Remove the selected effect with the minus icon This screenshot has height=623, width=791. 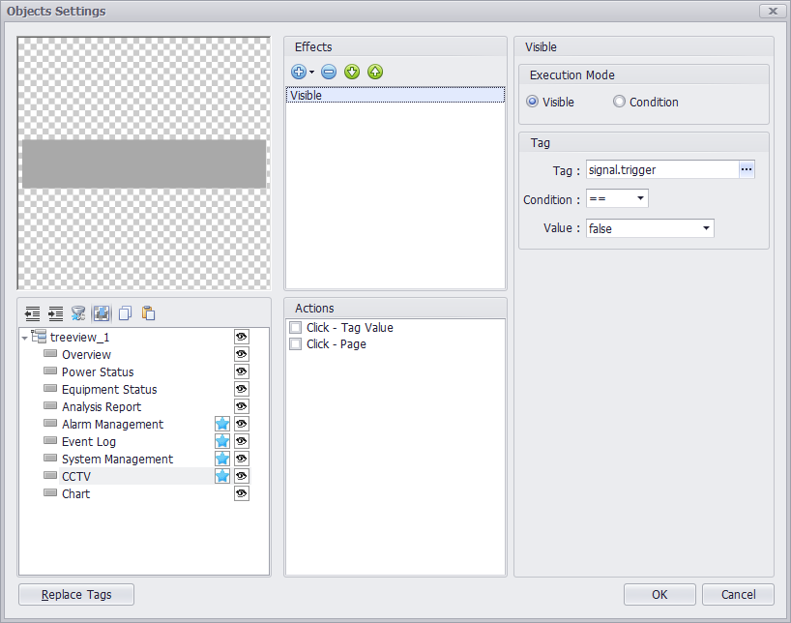[x=329, y=73]
